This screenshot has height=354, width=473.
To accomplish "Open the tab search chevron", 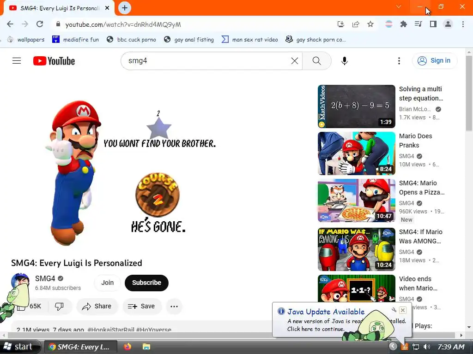I will point(399,6).
